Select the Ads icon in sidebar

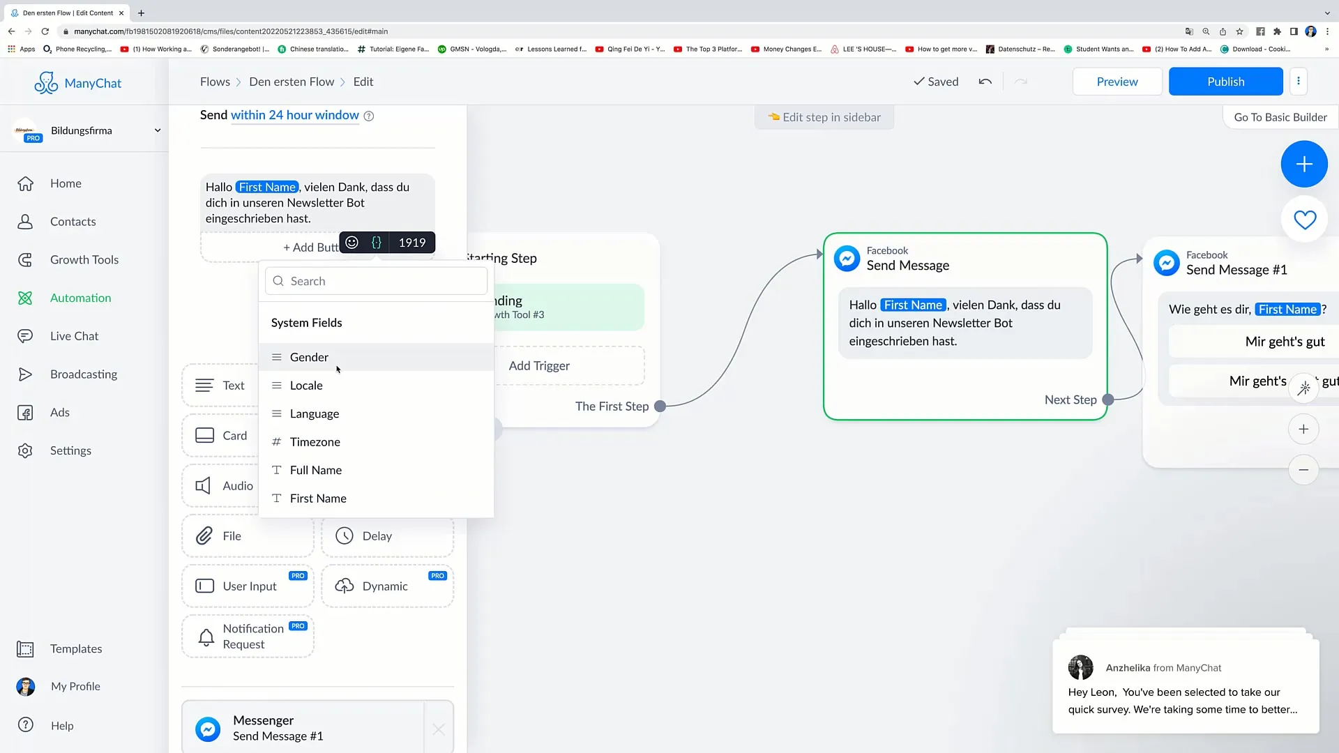25,412
